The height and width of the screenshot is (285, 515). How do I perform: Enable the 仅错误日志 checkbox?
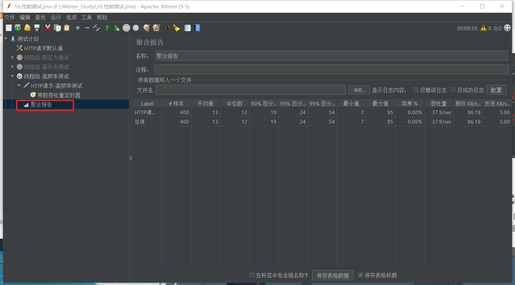tap(416, 90)
